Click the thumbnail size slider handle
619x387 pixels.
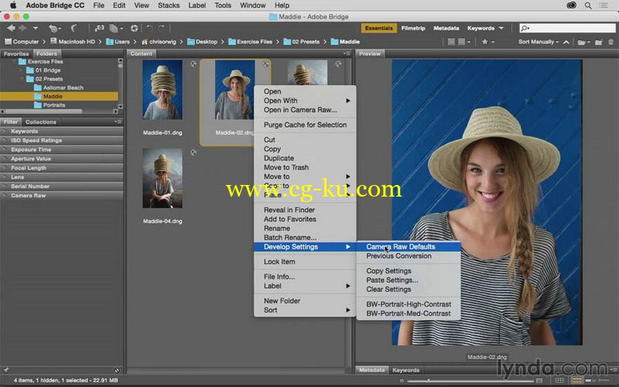coord(429,380)
